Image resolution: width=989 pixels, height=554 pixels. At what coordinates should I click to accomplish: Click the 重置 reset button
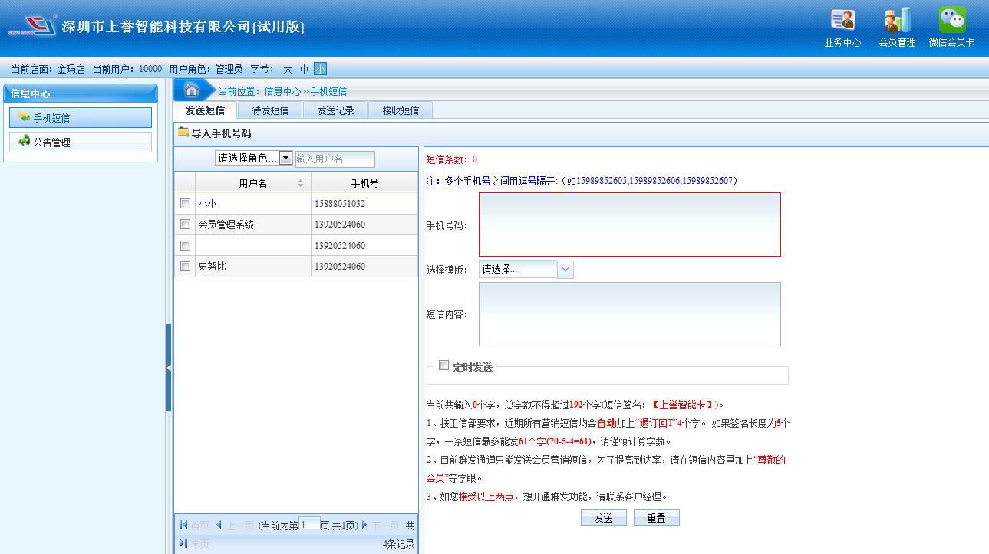pyautogui.click(x=656, y=518)
